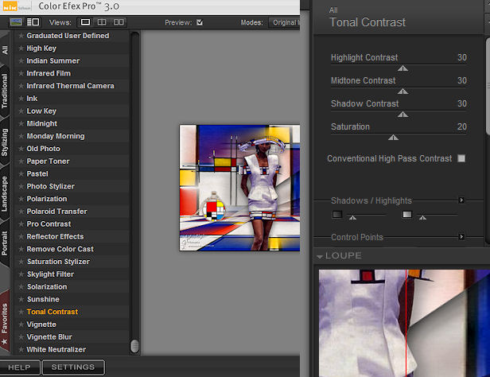
Task: Click the shadows protection dark swatch icon
Action: 337,215
